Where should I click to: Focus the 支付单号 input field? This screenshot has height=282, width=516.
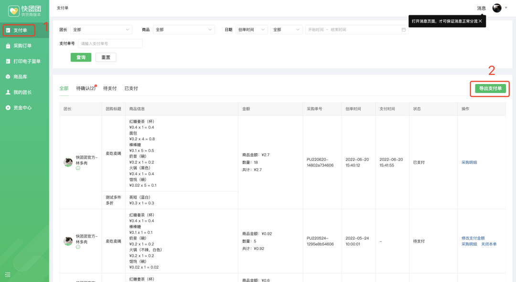coord(110,43)
